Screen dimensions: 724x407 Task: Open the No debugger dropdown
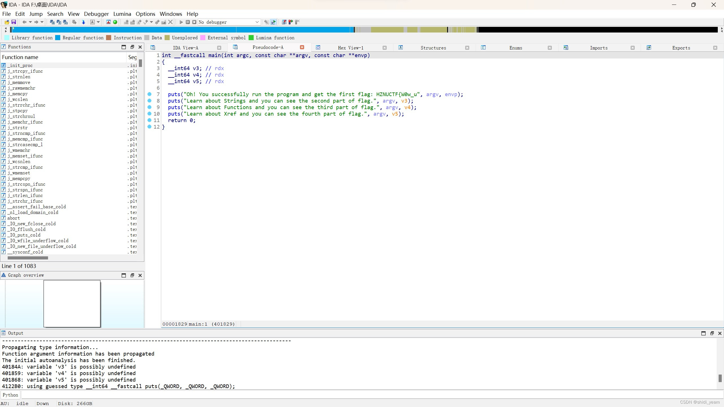257,22
